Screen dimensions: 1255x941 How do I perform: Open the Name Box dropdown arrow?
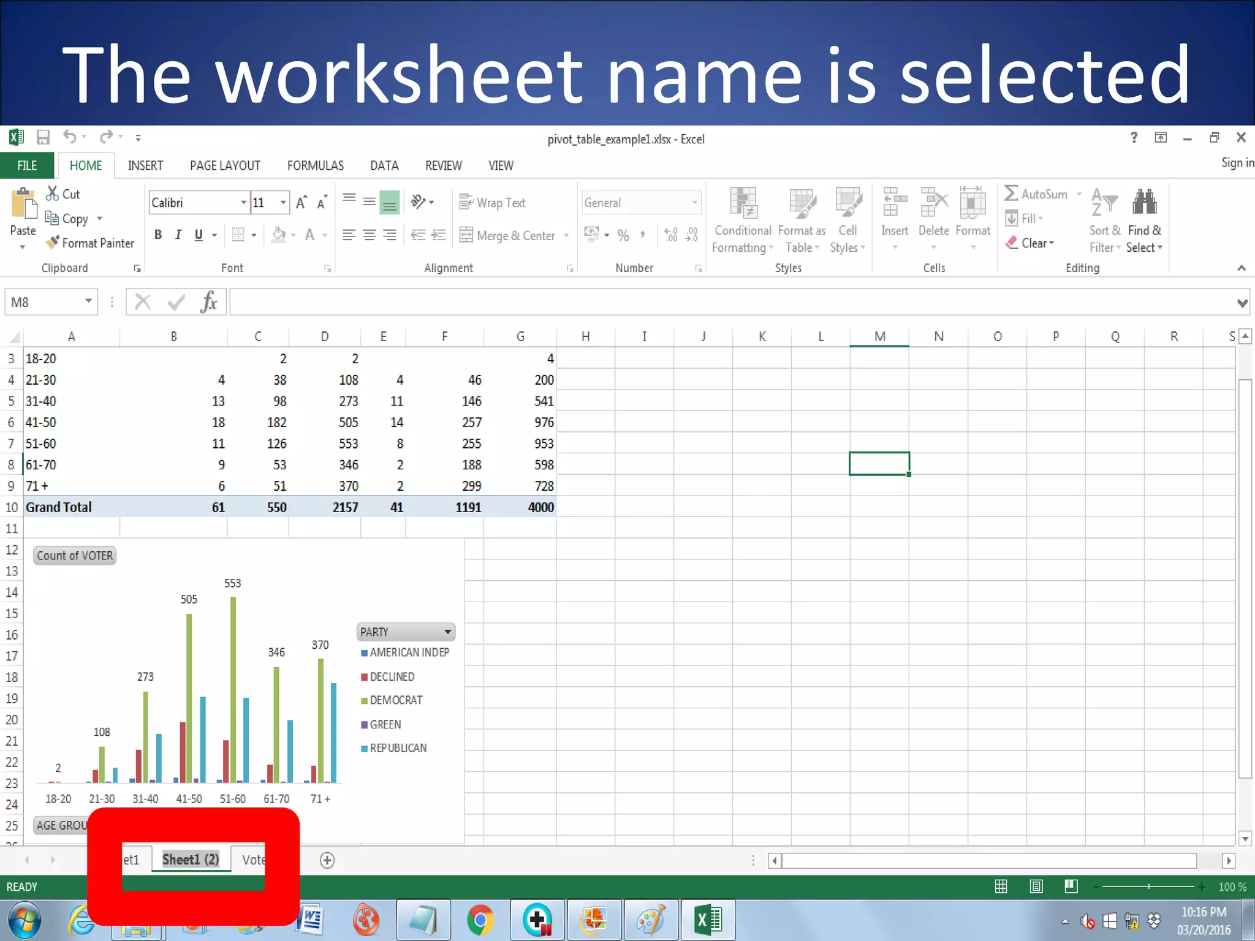coord(89,301)
